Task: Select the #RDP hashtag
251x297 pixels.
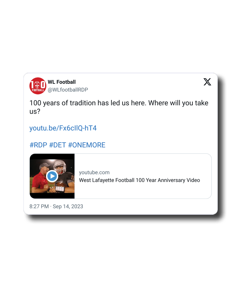Action: click(38, 145)
